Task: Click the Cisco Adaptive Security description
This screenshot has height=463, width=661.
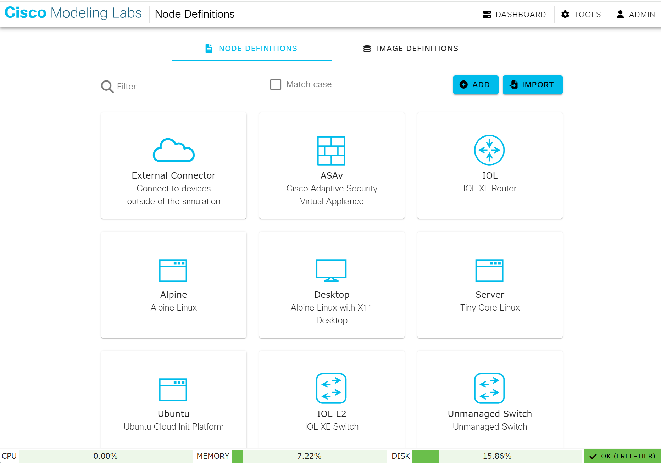Action: (x=332, y=195)
